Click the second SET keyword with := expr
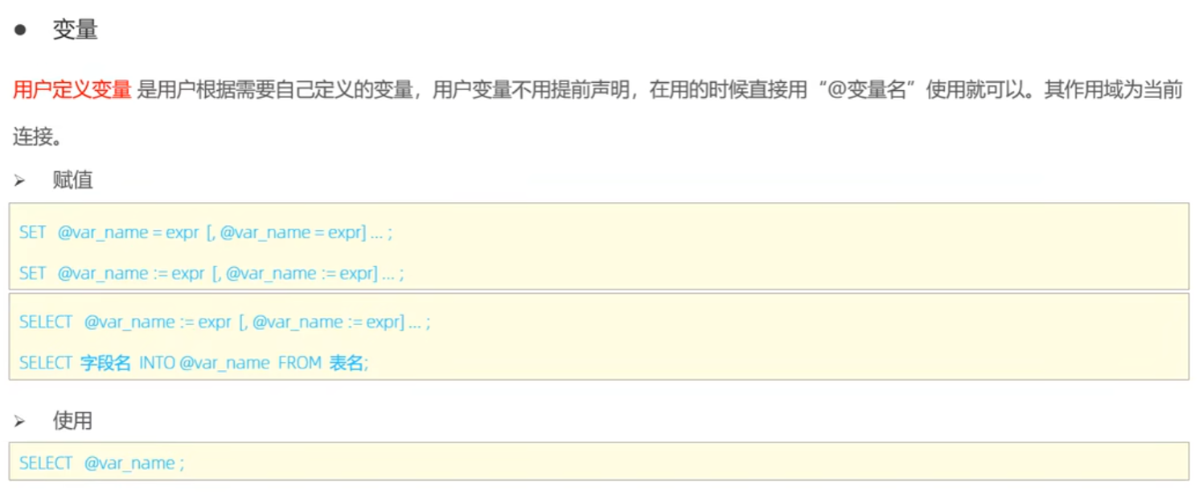Image resolution: width=1199 pixels, height=498 pixels. pyautogui.click(x=33, y=274)
